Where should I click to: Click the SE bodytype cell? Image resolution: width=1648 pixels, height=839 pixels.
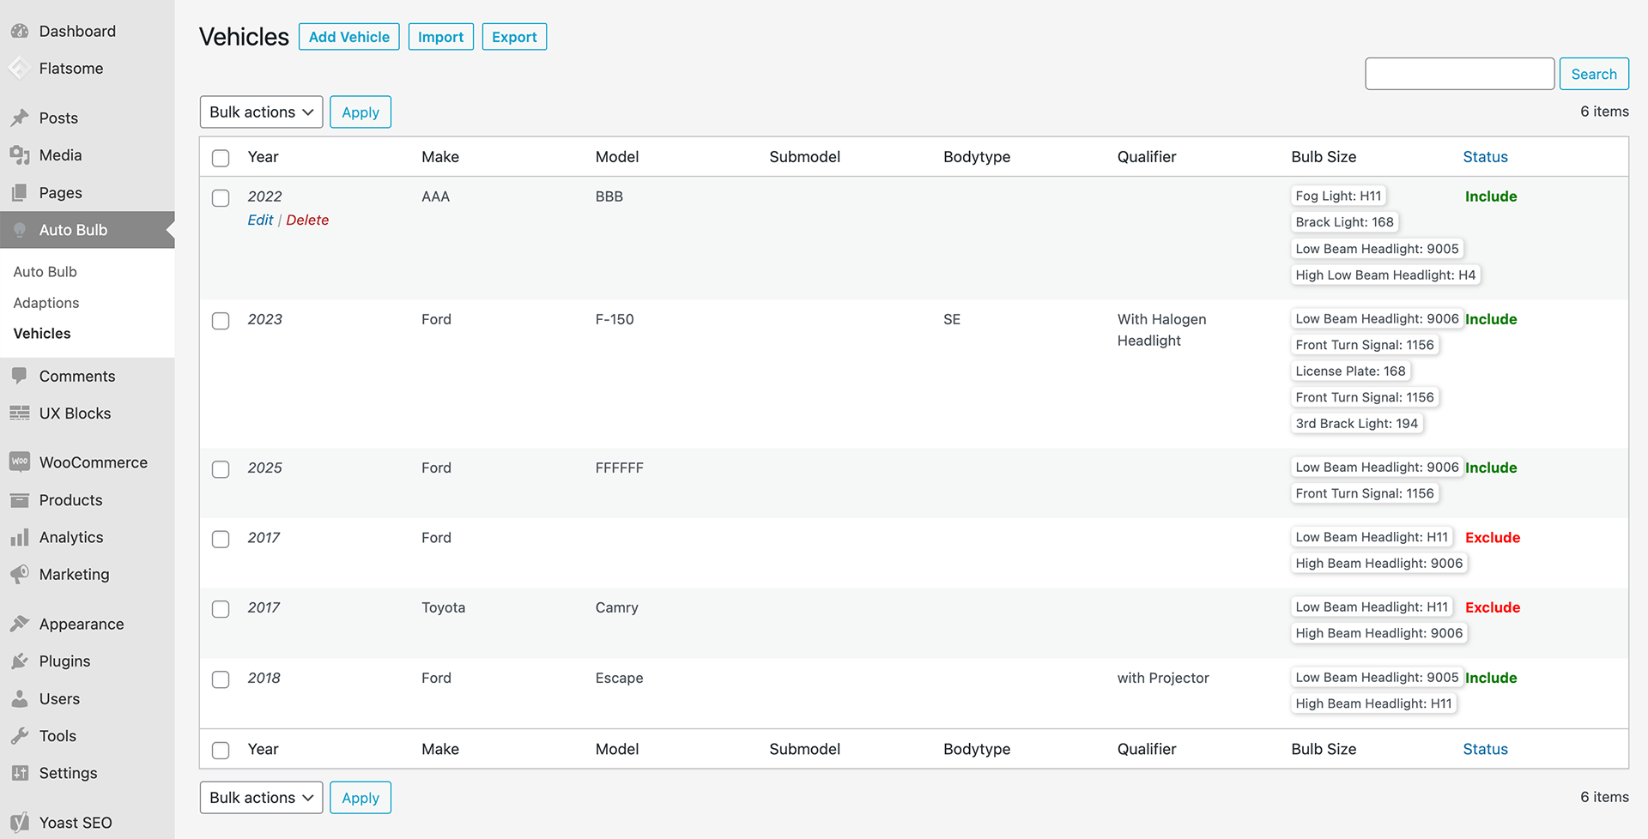(952, 319)
